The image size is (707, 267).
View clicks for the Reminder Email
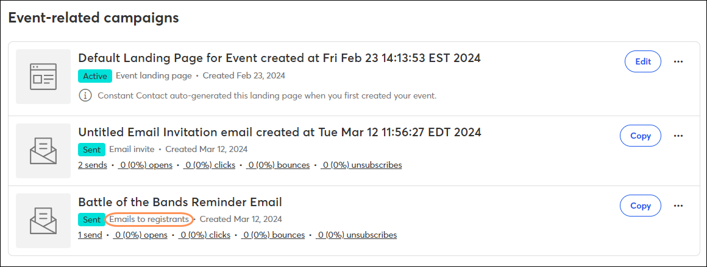pyautogui.click(x=204, y=235)
